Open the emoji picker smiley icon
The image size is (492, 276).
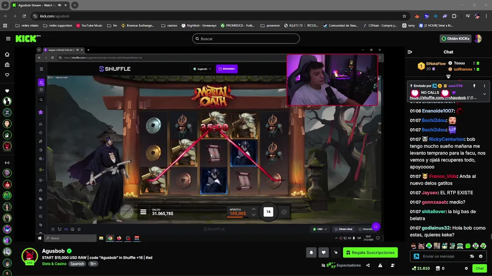(480, 256)
